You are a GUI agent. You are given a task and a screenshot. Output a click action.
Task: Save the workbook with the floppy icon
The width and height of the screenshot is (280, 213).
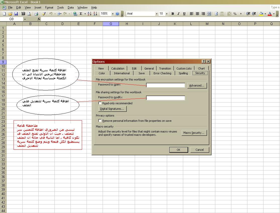pyautogui.click(x=16, y=14)
